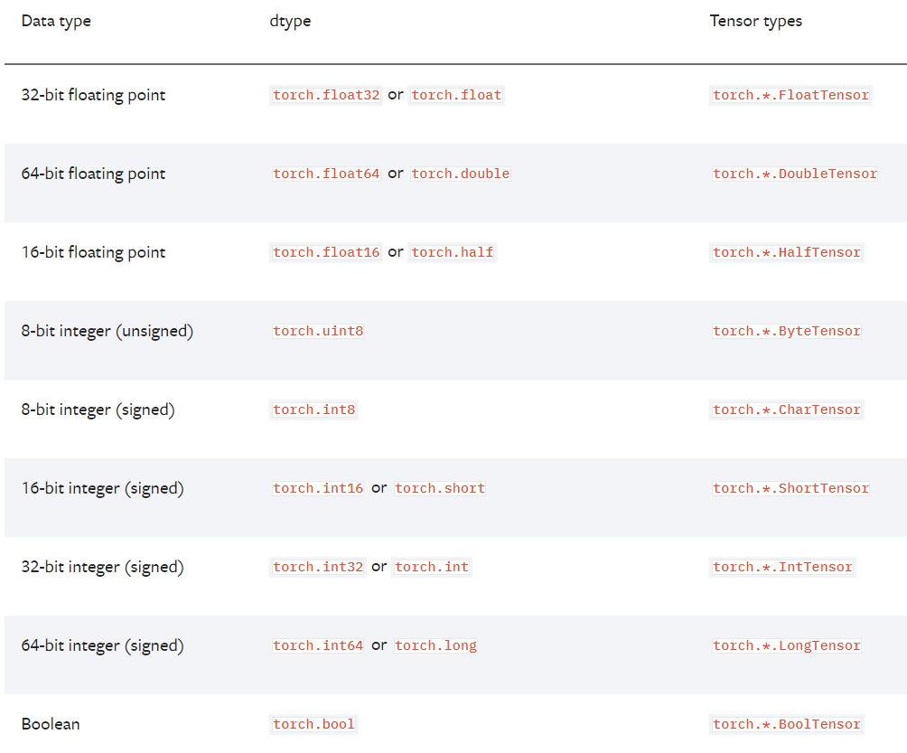Open the torch.*.CharTensor reference
The width and height of the screenshot is (907, 753).
(x=786, y=409)
